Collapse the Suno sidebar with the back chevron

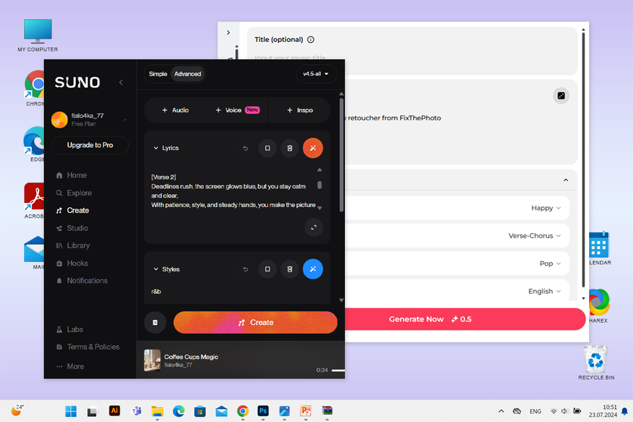(x=121, y=82)
